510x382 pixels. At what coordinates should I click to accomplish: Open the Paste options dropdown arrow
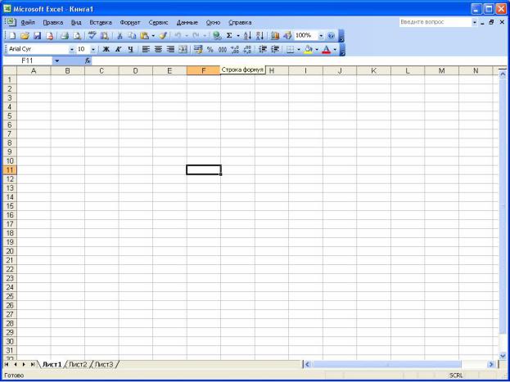click(153, 36)
